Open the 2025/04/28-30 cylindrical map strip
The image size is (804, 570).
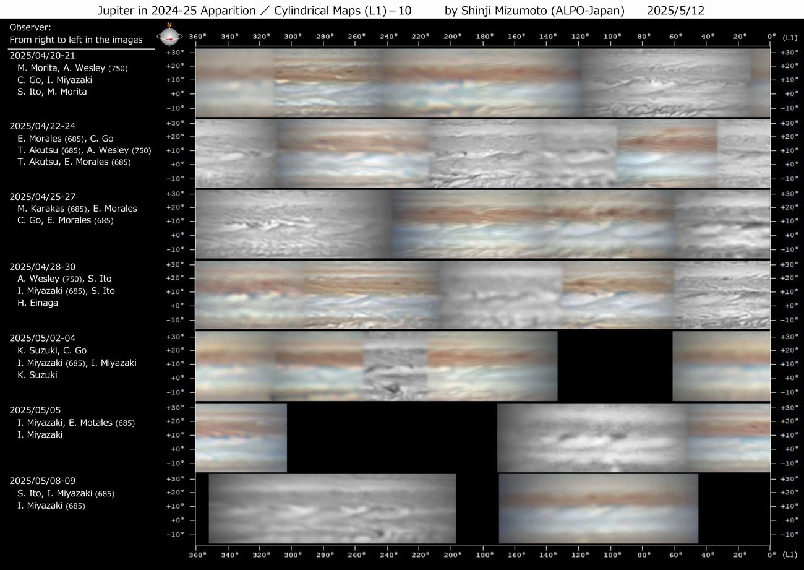(483, 295)
